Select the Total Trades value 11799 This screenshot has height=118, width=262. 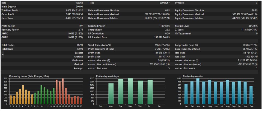point(80,45)
